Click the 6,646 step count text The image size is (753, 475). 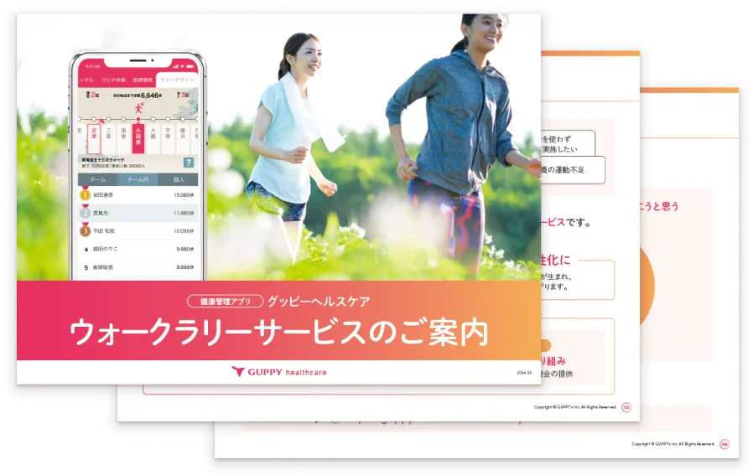[x=150, y=96]
